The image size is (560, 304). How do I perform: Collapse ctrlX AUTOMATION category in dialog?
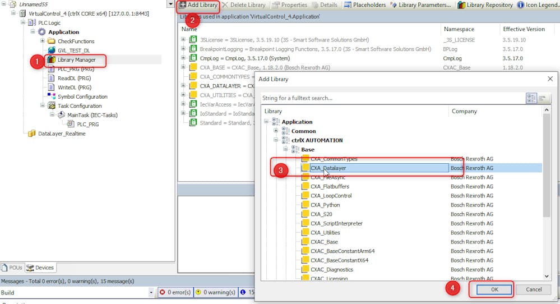(276, 140)
